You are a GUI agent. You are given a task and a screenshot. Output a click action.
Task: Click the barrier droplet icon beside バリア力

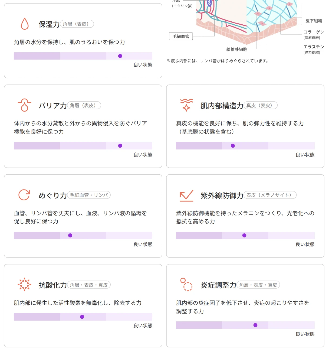coord(24,105)
